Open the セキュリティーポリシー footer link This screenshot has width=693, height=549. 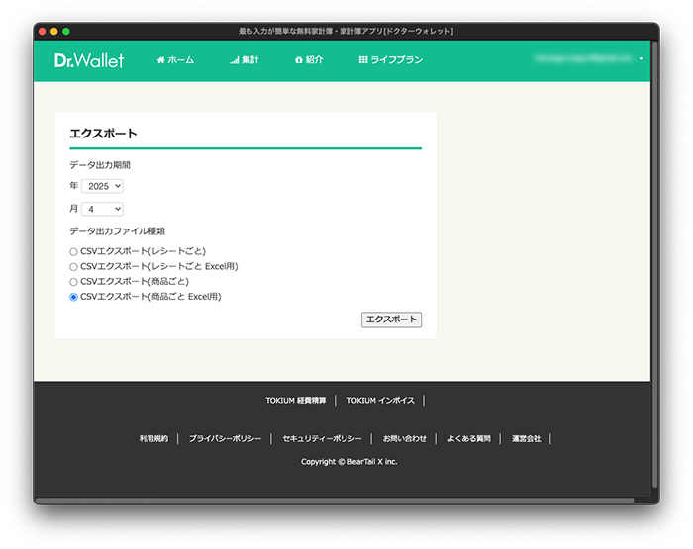[322, 438]
